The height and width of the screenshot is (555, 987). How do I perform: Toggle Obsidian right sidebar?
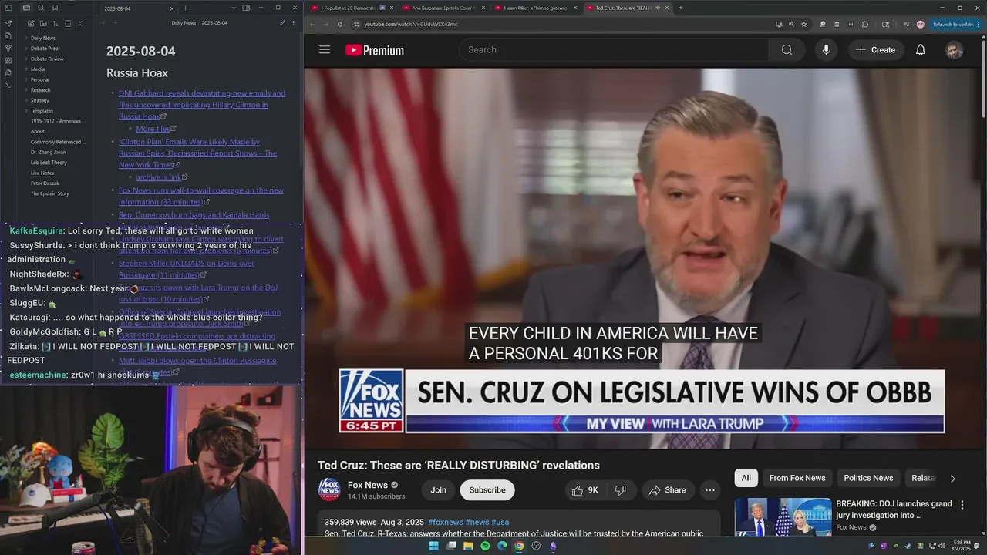point(246,8)
